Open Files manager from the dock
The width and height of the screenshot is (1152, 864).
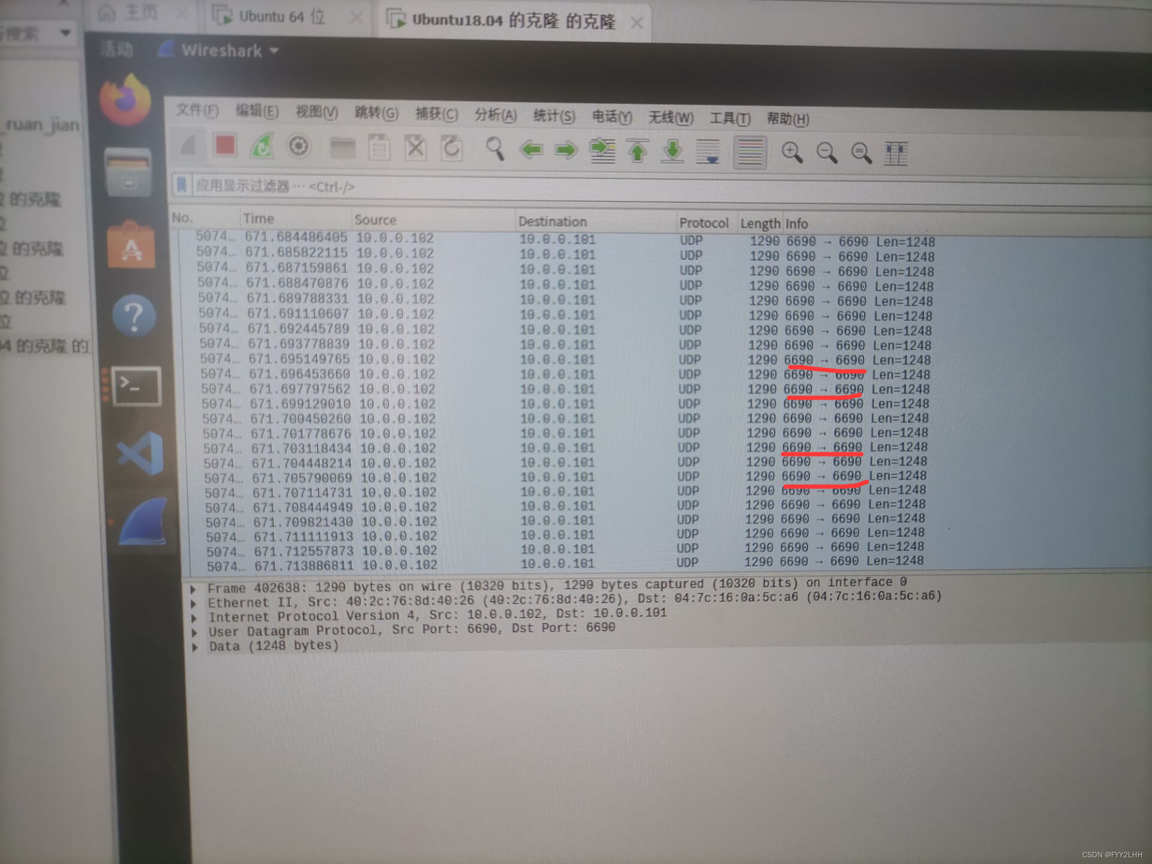[128, 172]
